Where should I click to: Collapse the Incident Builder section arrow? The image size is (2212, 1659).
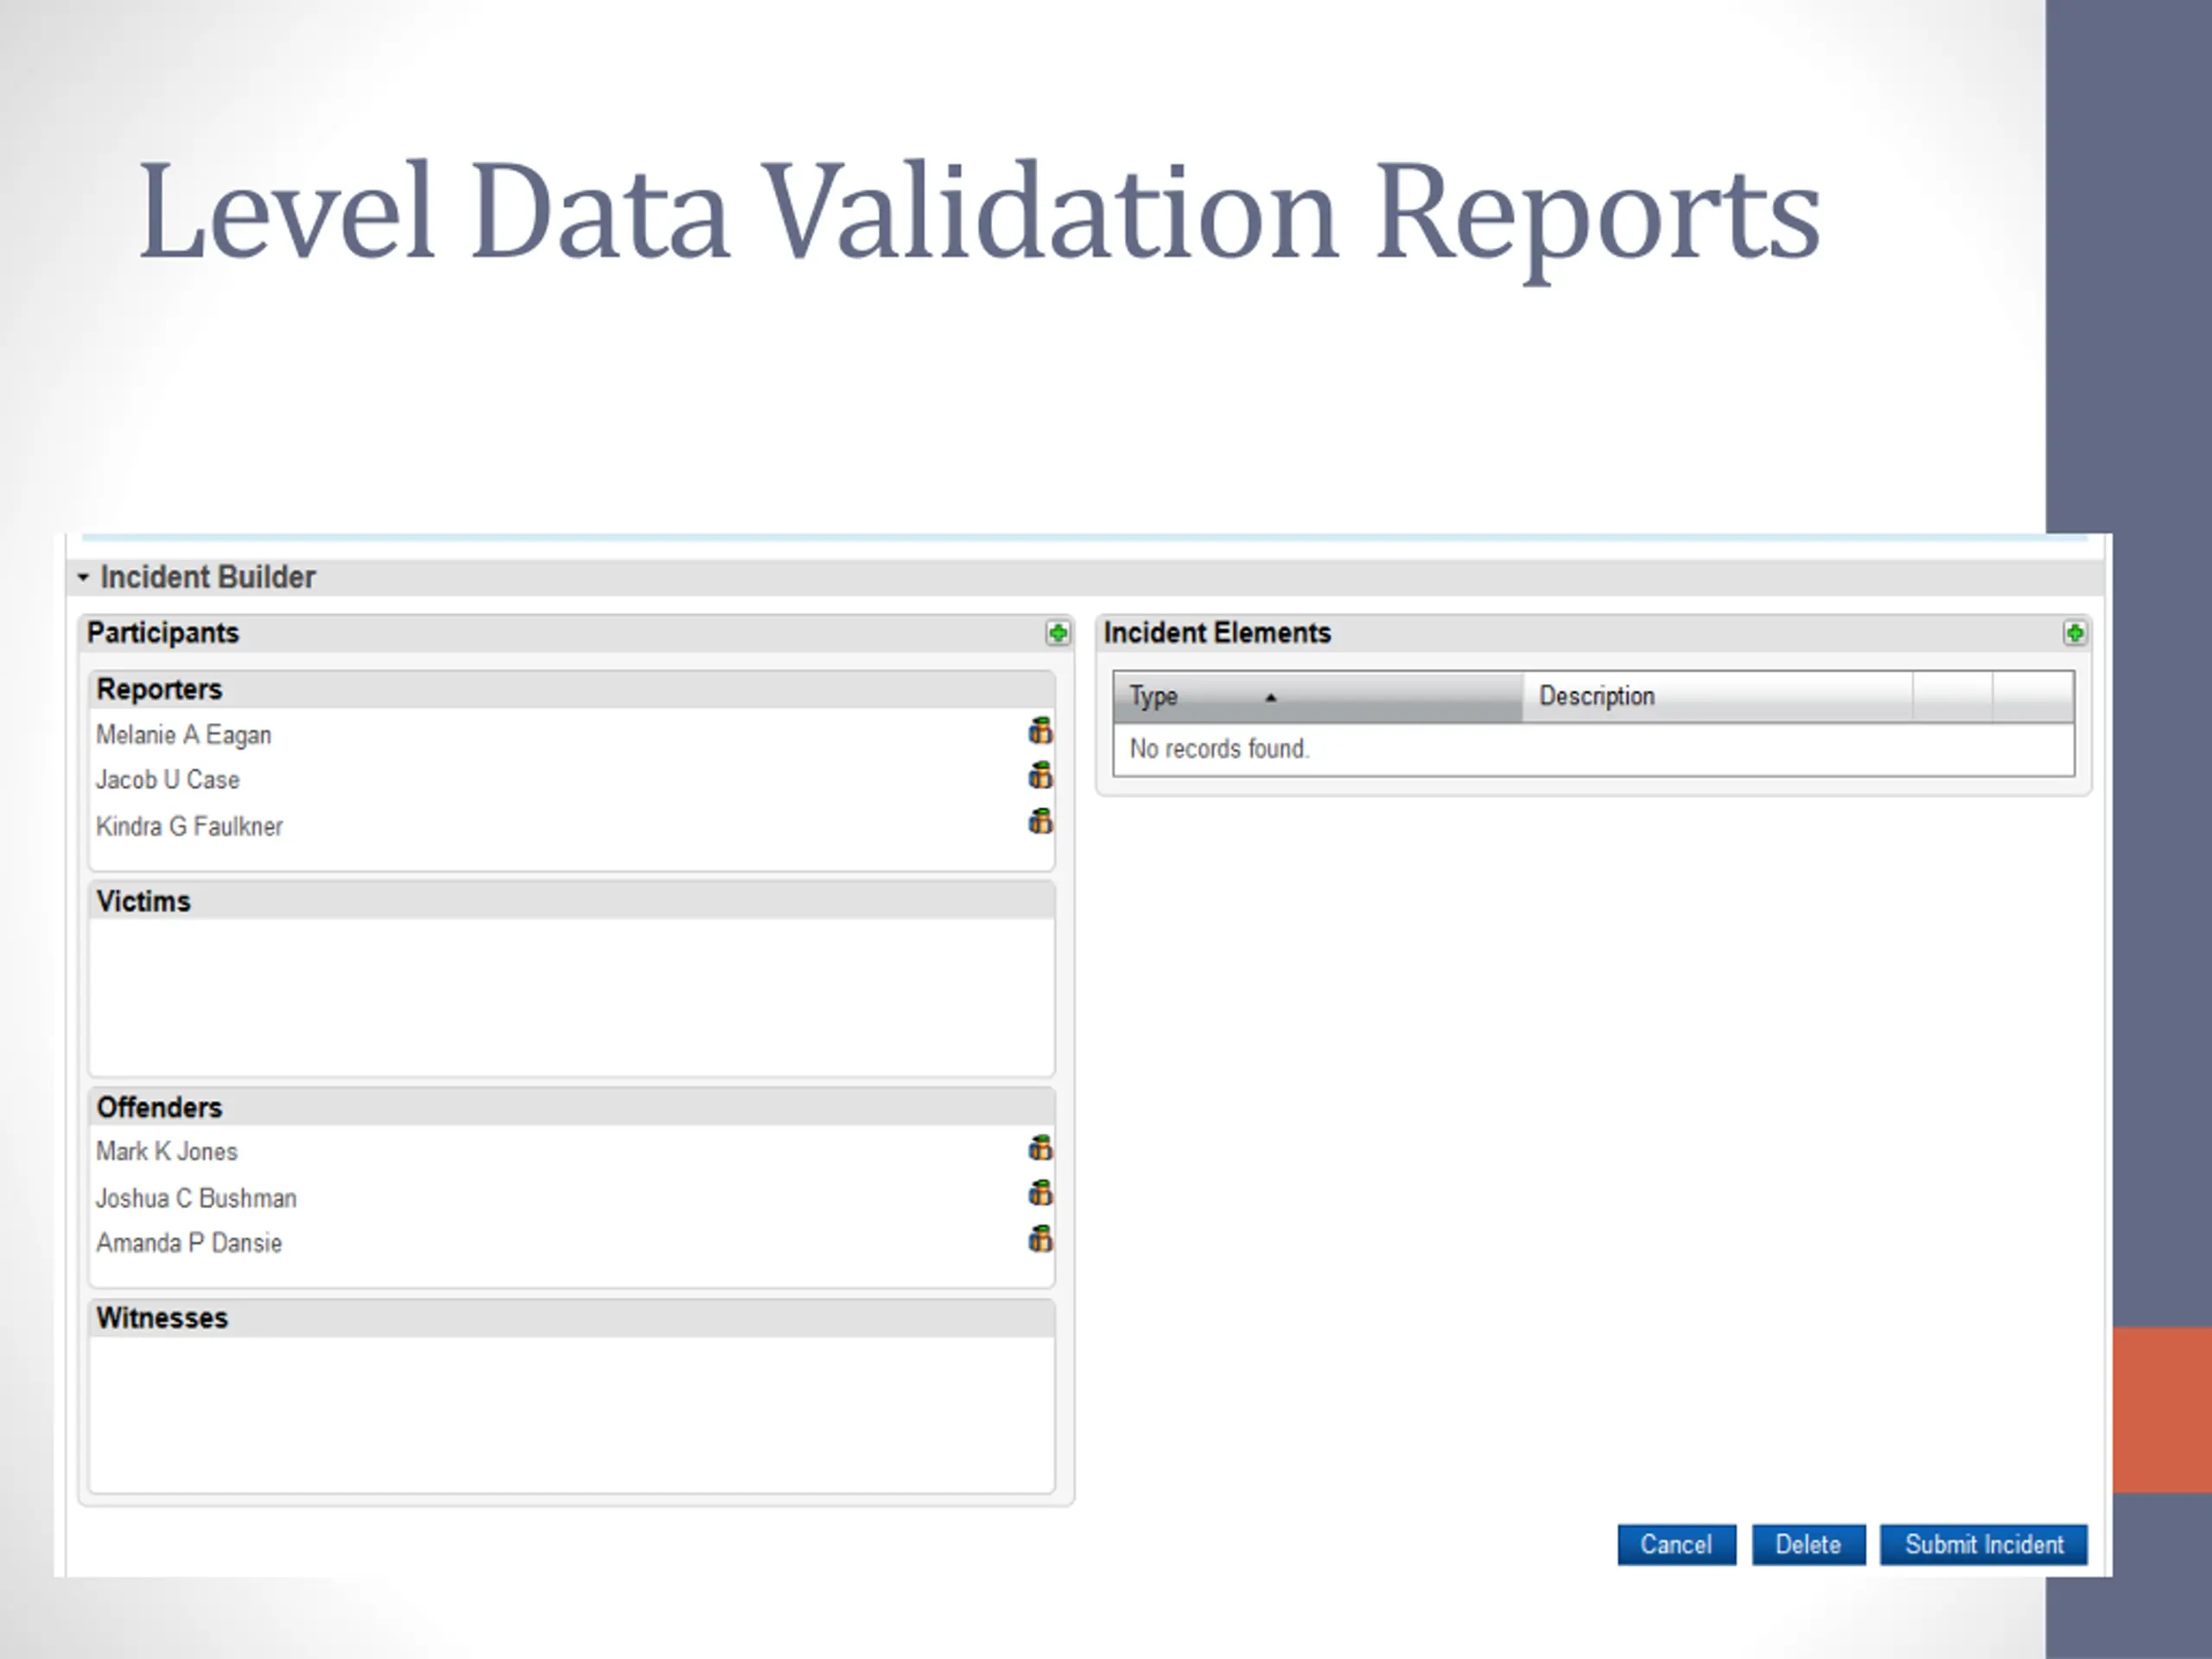(x=83, y=577)
